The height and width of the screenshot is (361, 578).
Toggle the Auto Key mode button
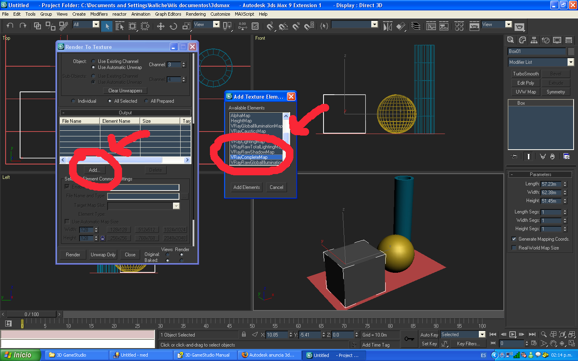(x=429, y=335)
